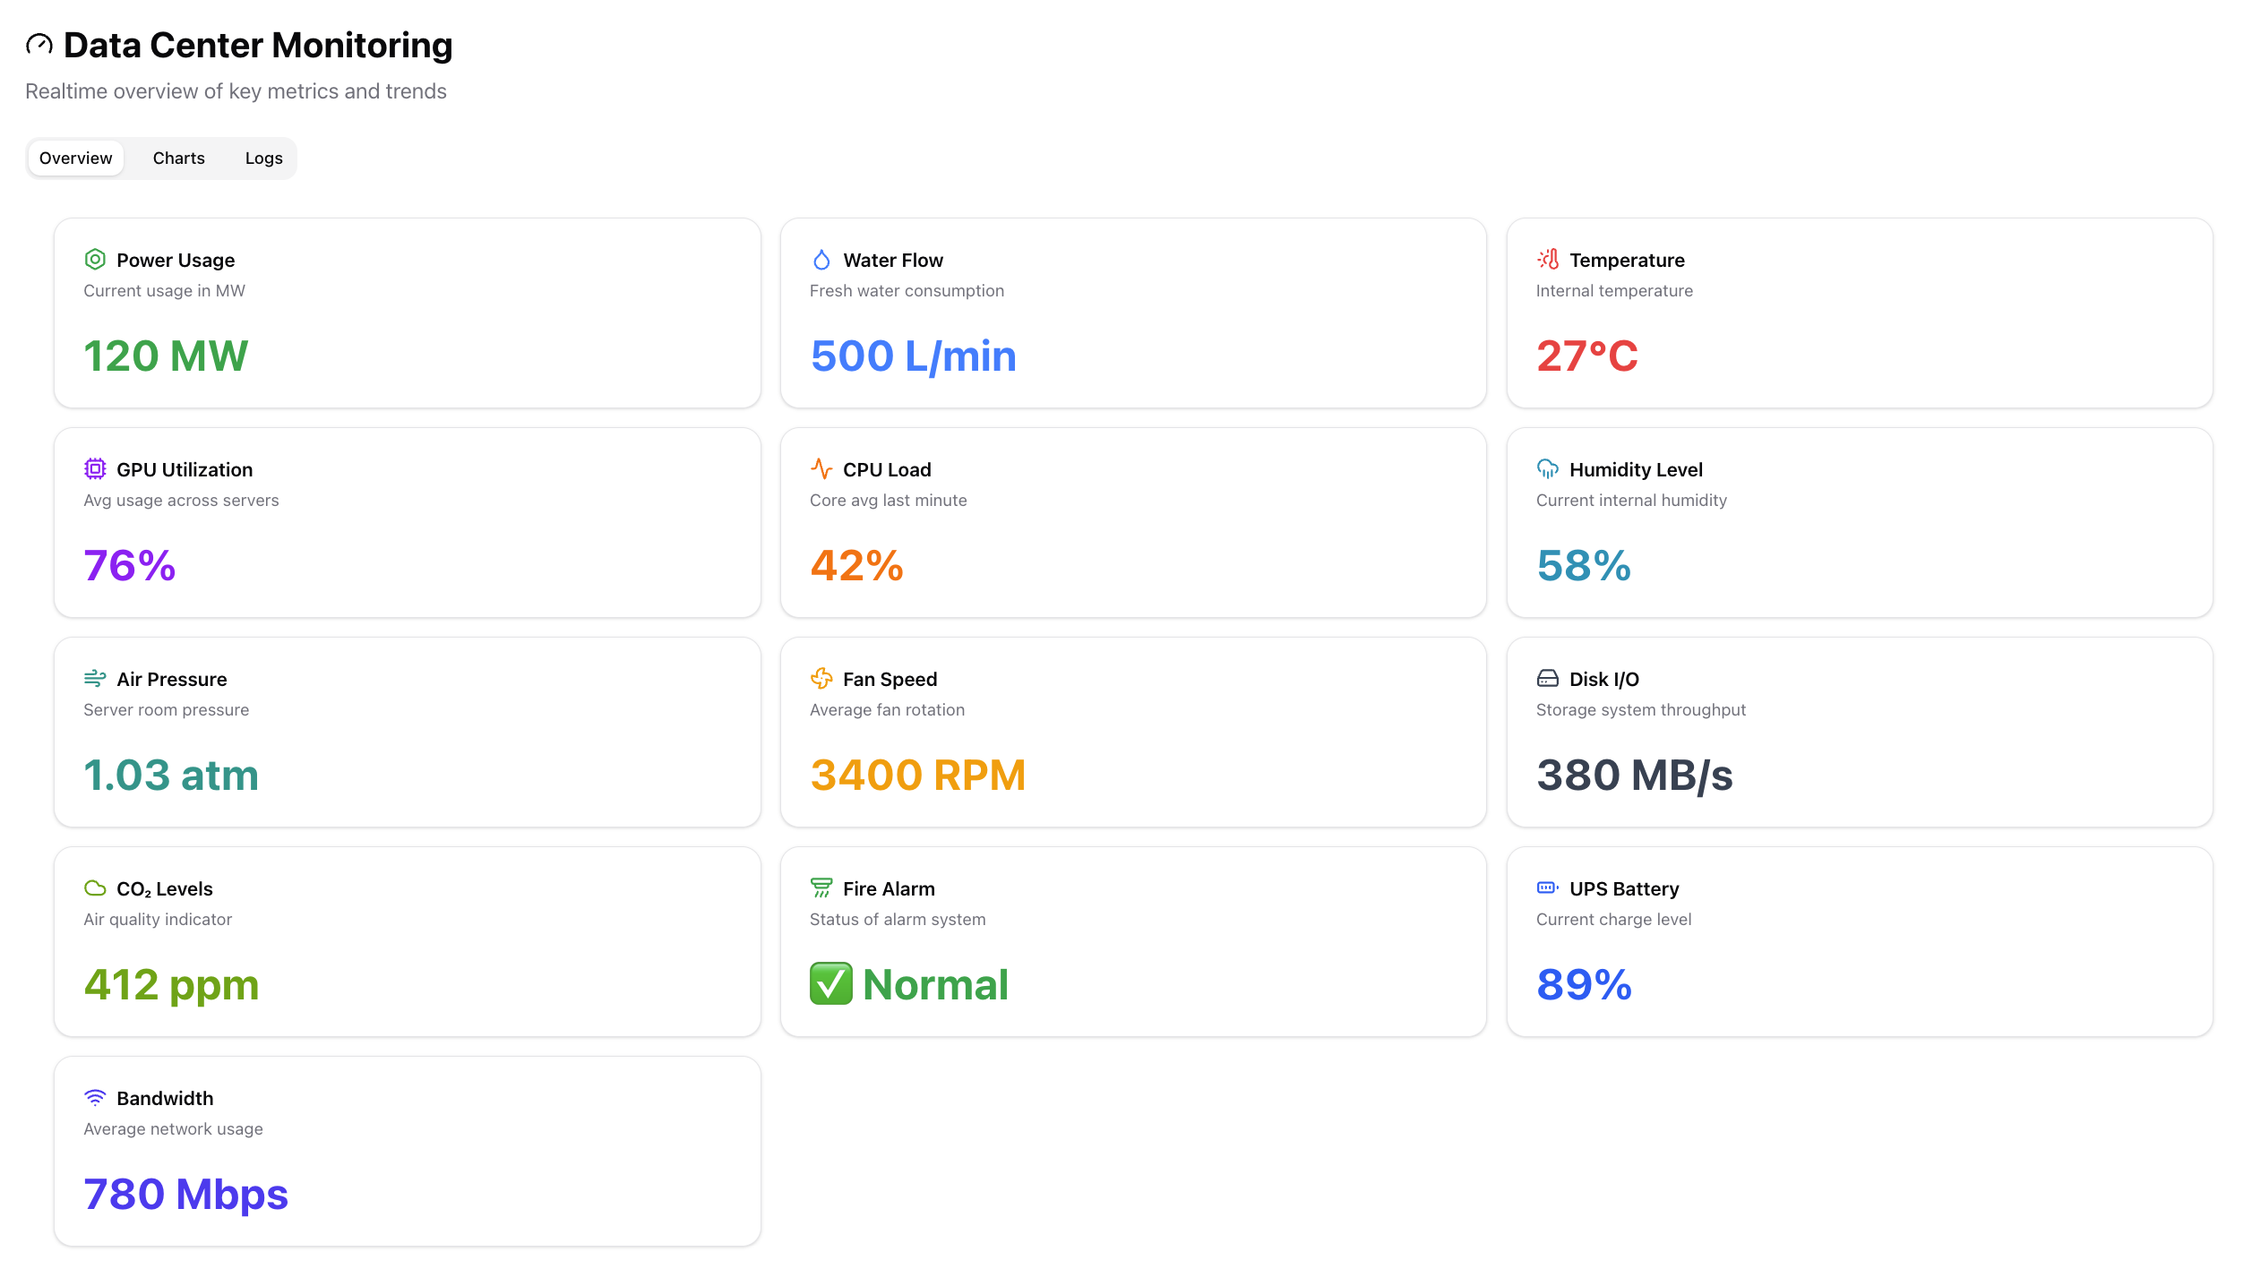This screenshot has height=1286, width=2252.
Task: Click the Bandwidth wifi icon
Action: point(95,1098)
